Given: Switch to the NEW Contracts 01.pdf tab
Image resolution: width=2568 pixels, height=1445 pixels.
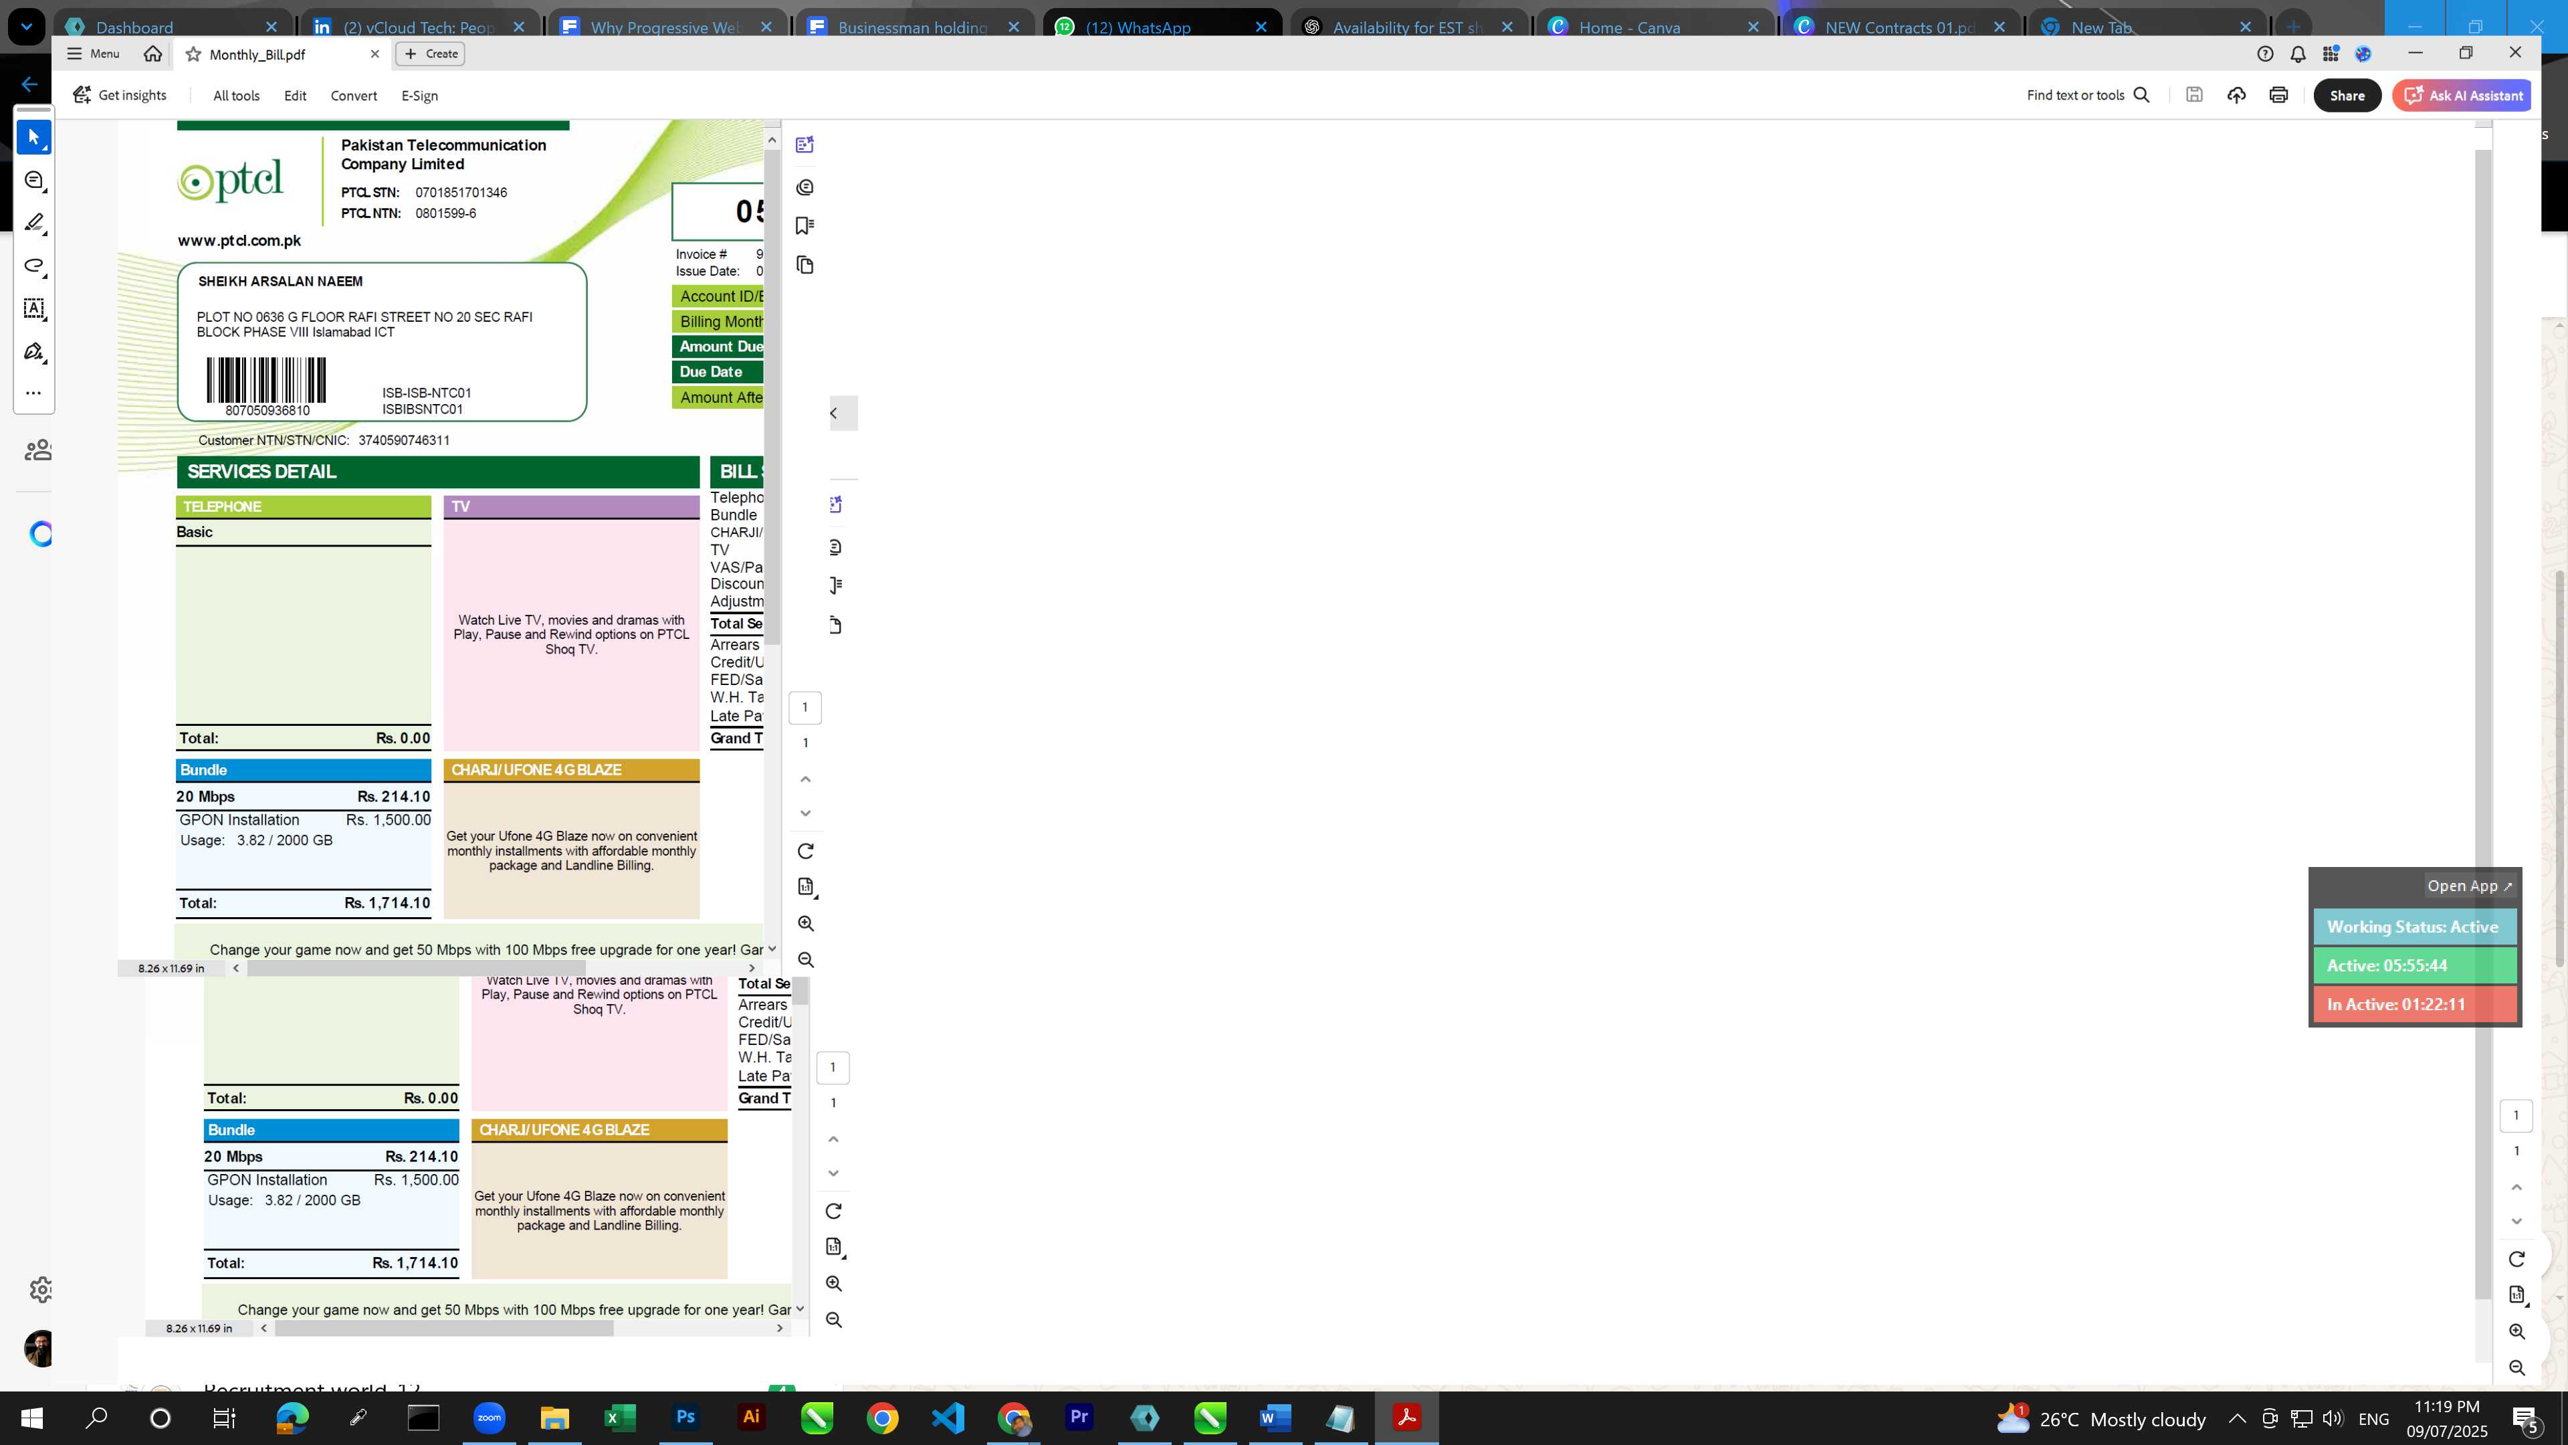Looking at the screenshot, I should [x=1900, y=27].
